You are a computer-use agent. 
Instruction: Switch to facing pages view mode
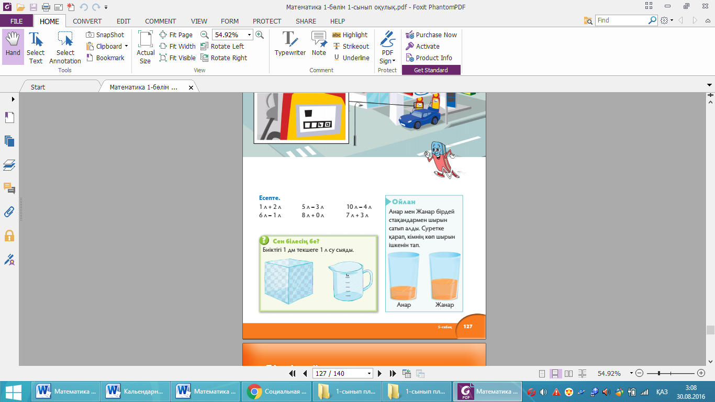[569, 374]
